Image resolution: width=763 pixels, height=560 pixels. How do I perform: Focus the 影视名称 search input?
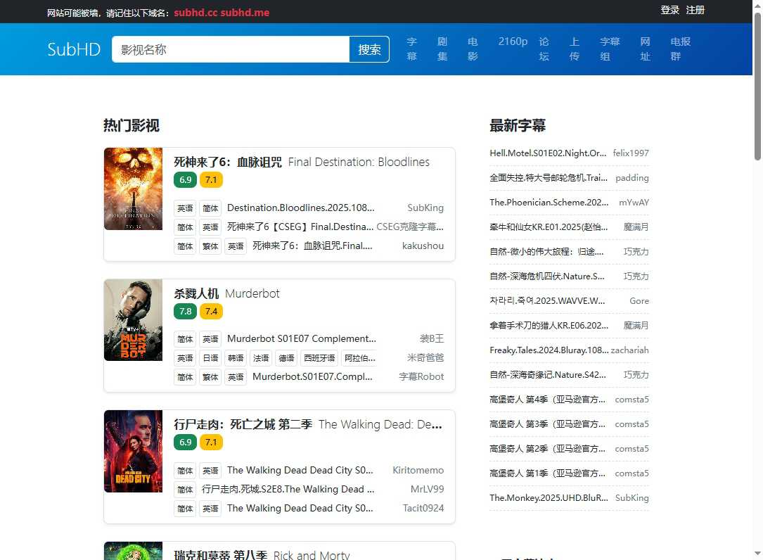click(x=231, y=49)
